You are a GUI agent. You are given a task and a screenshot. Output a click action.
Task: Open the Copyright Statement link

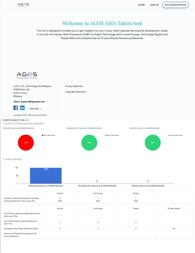76,92
